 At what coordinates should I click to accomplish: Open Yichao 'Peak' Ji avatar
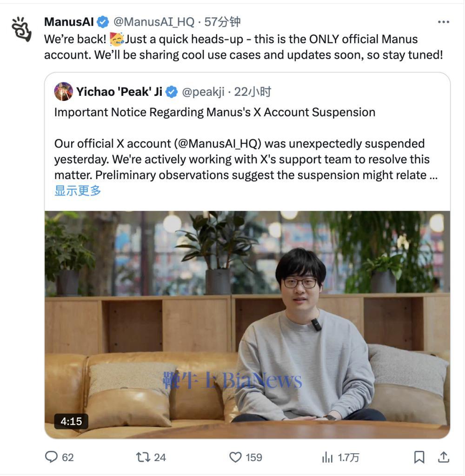point(63,91)
